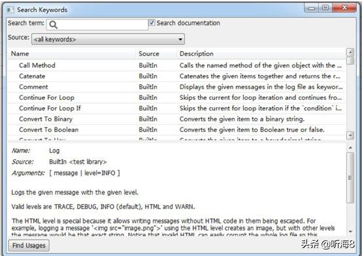362x256 pixels.
Task: Sort by the Source column header
Action: pyautogui.click(x=156, y=54)
